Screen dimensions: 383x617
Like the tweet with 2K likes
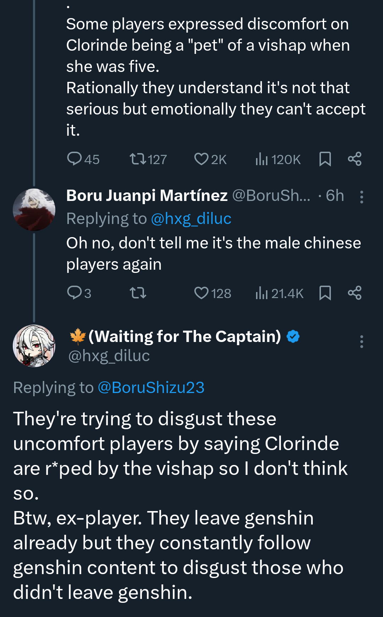pos(201,159)
